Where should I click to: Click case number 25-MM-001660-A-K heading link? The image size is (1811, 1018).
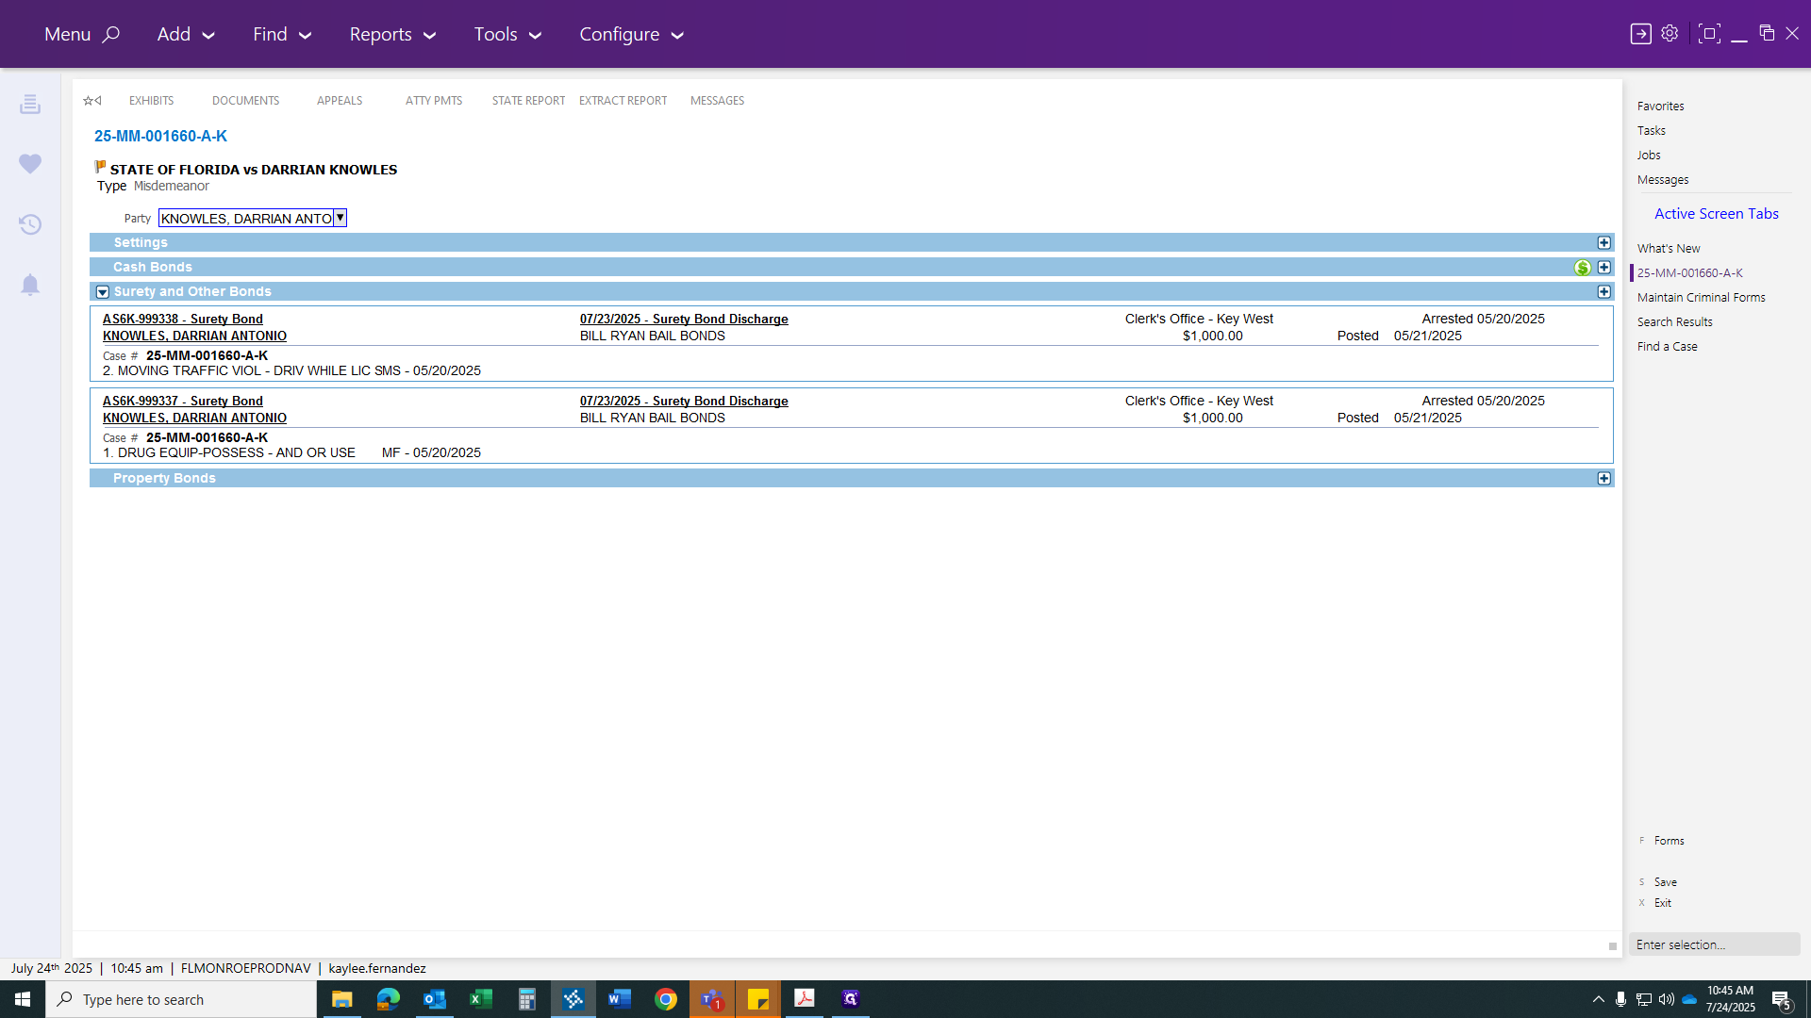[160, 137]
